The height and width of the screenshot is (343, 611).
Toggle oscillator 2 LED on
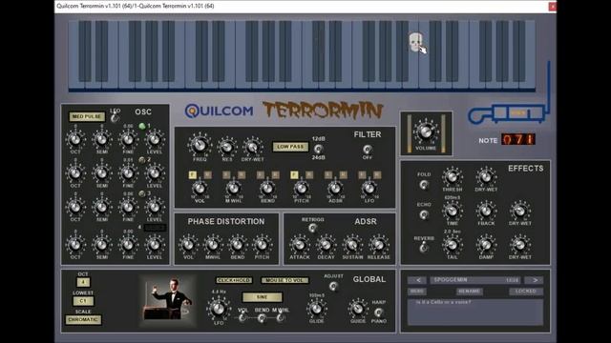coord(142,160)
